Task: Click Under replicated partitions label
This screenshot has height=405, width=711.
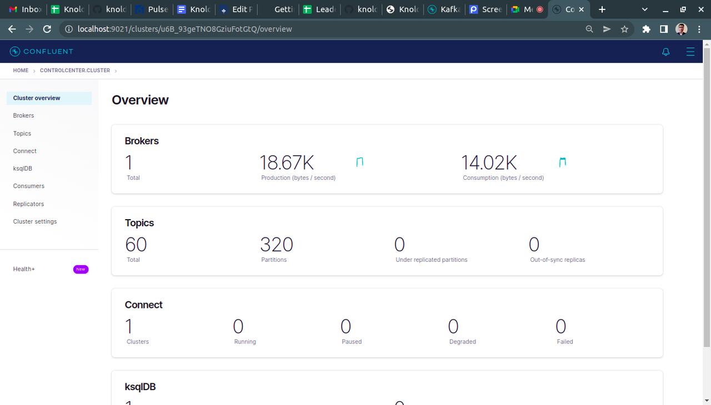Action: 432,260
